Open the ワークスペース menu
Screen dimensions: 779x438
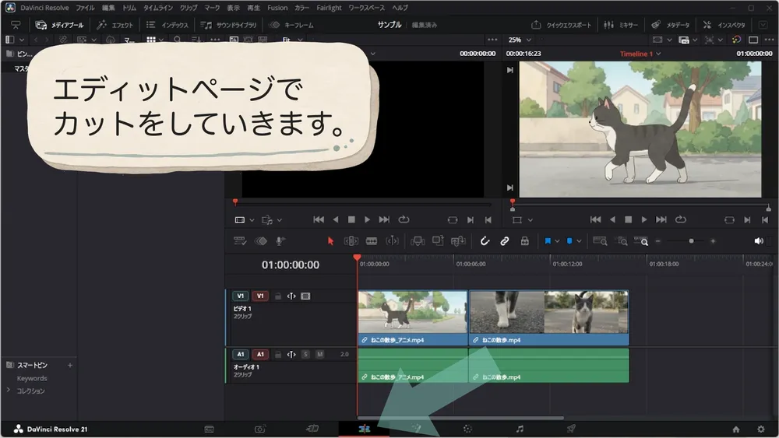pyautogui.click(x=366, y=8)
